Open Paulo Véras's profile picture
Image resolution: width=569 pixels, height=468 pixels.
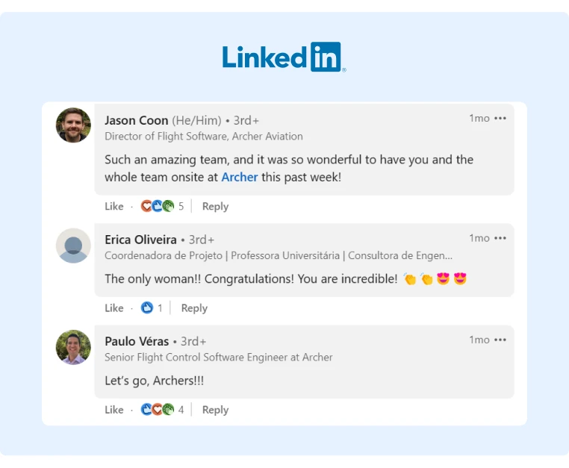73,347
